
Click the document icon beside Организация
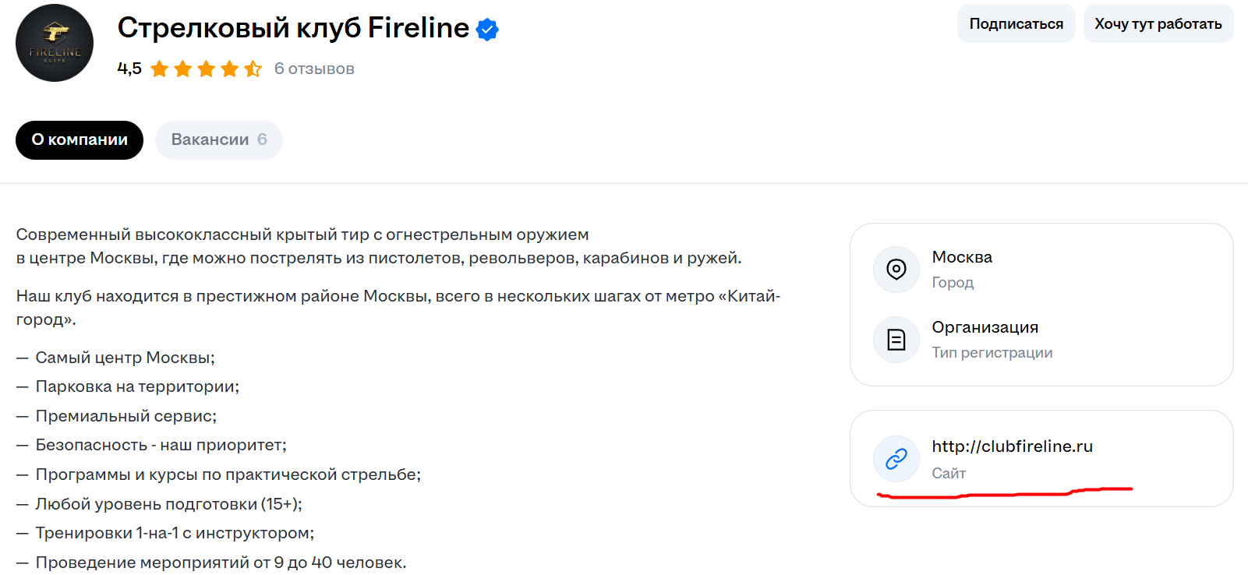tap(896, 340)
